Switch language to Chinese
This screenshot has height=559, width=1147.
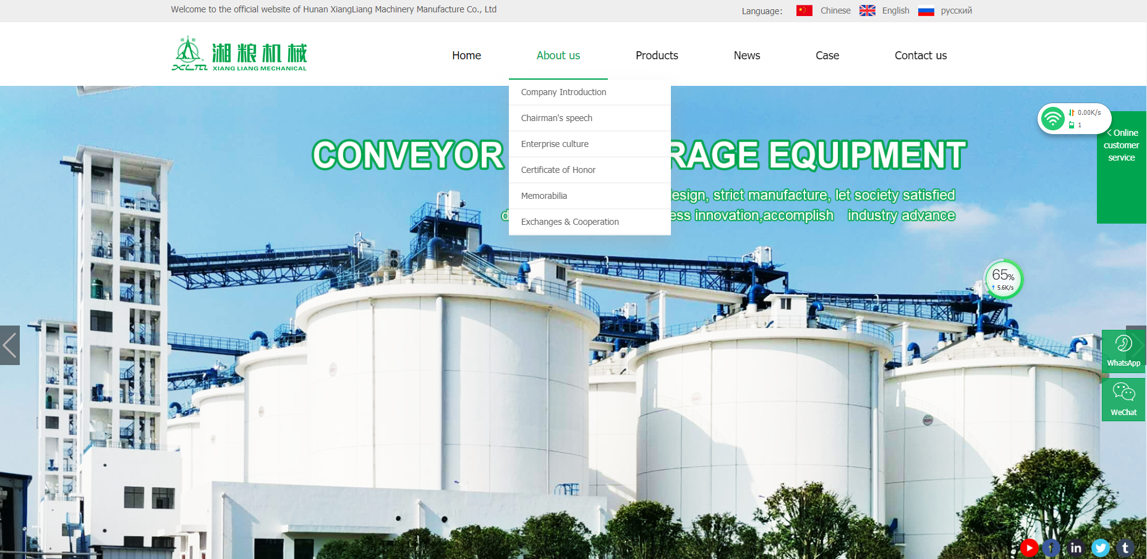pyautogui.click(x=835, y=11)
